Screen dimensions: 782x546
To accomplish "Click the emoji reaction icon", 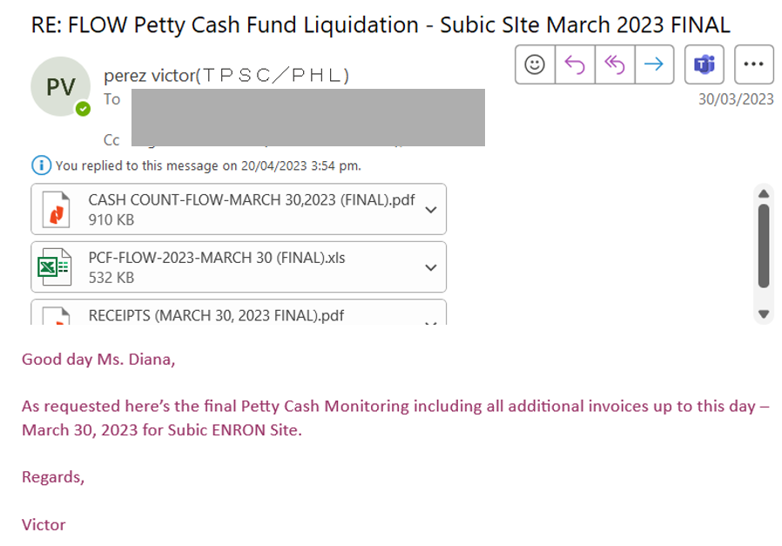I will point(535,64).
